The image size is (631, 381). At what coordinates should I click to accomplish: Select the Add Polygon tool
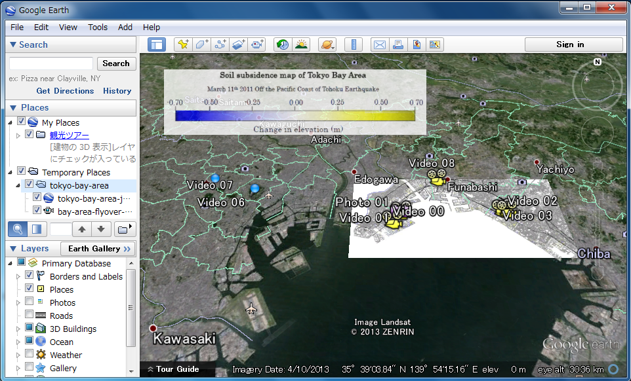coord(202,45)
